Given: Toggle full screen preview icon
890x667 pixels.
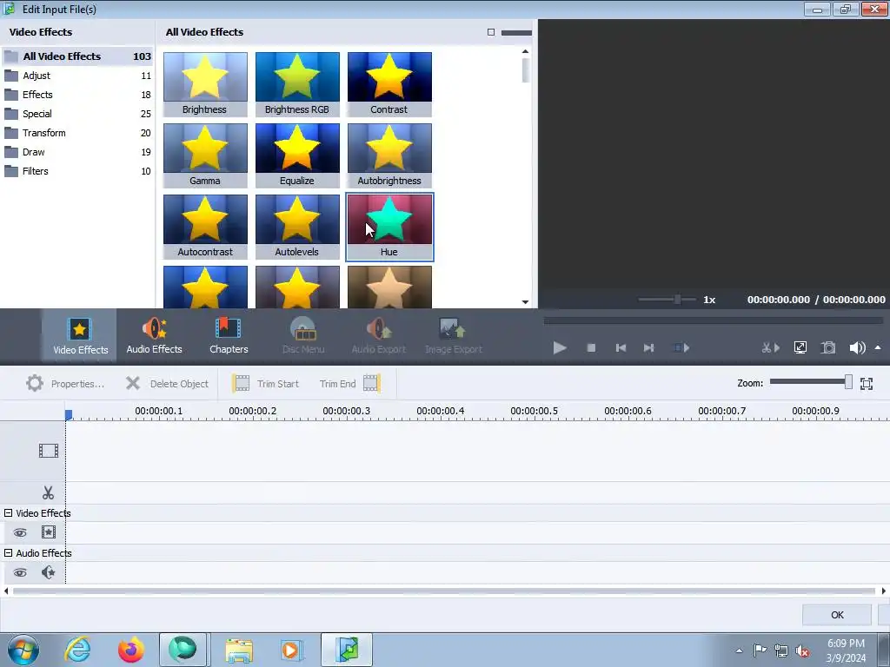Looking at the screenshot, I should pos(800,347).
